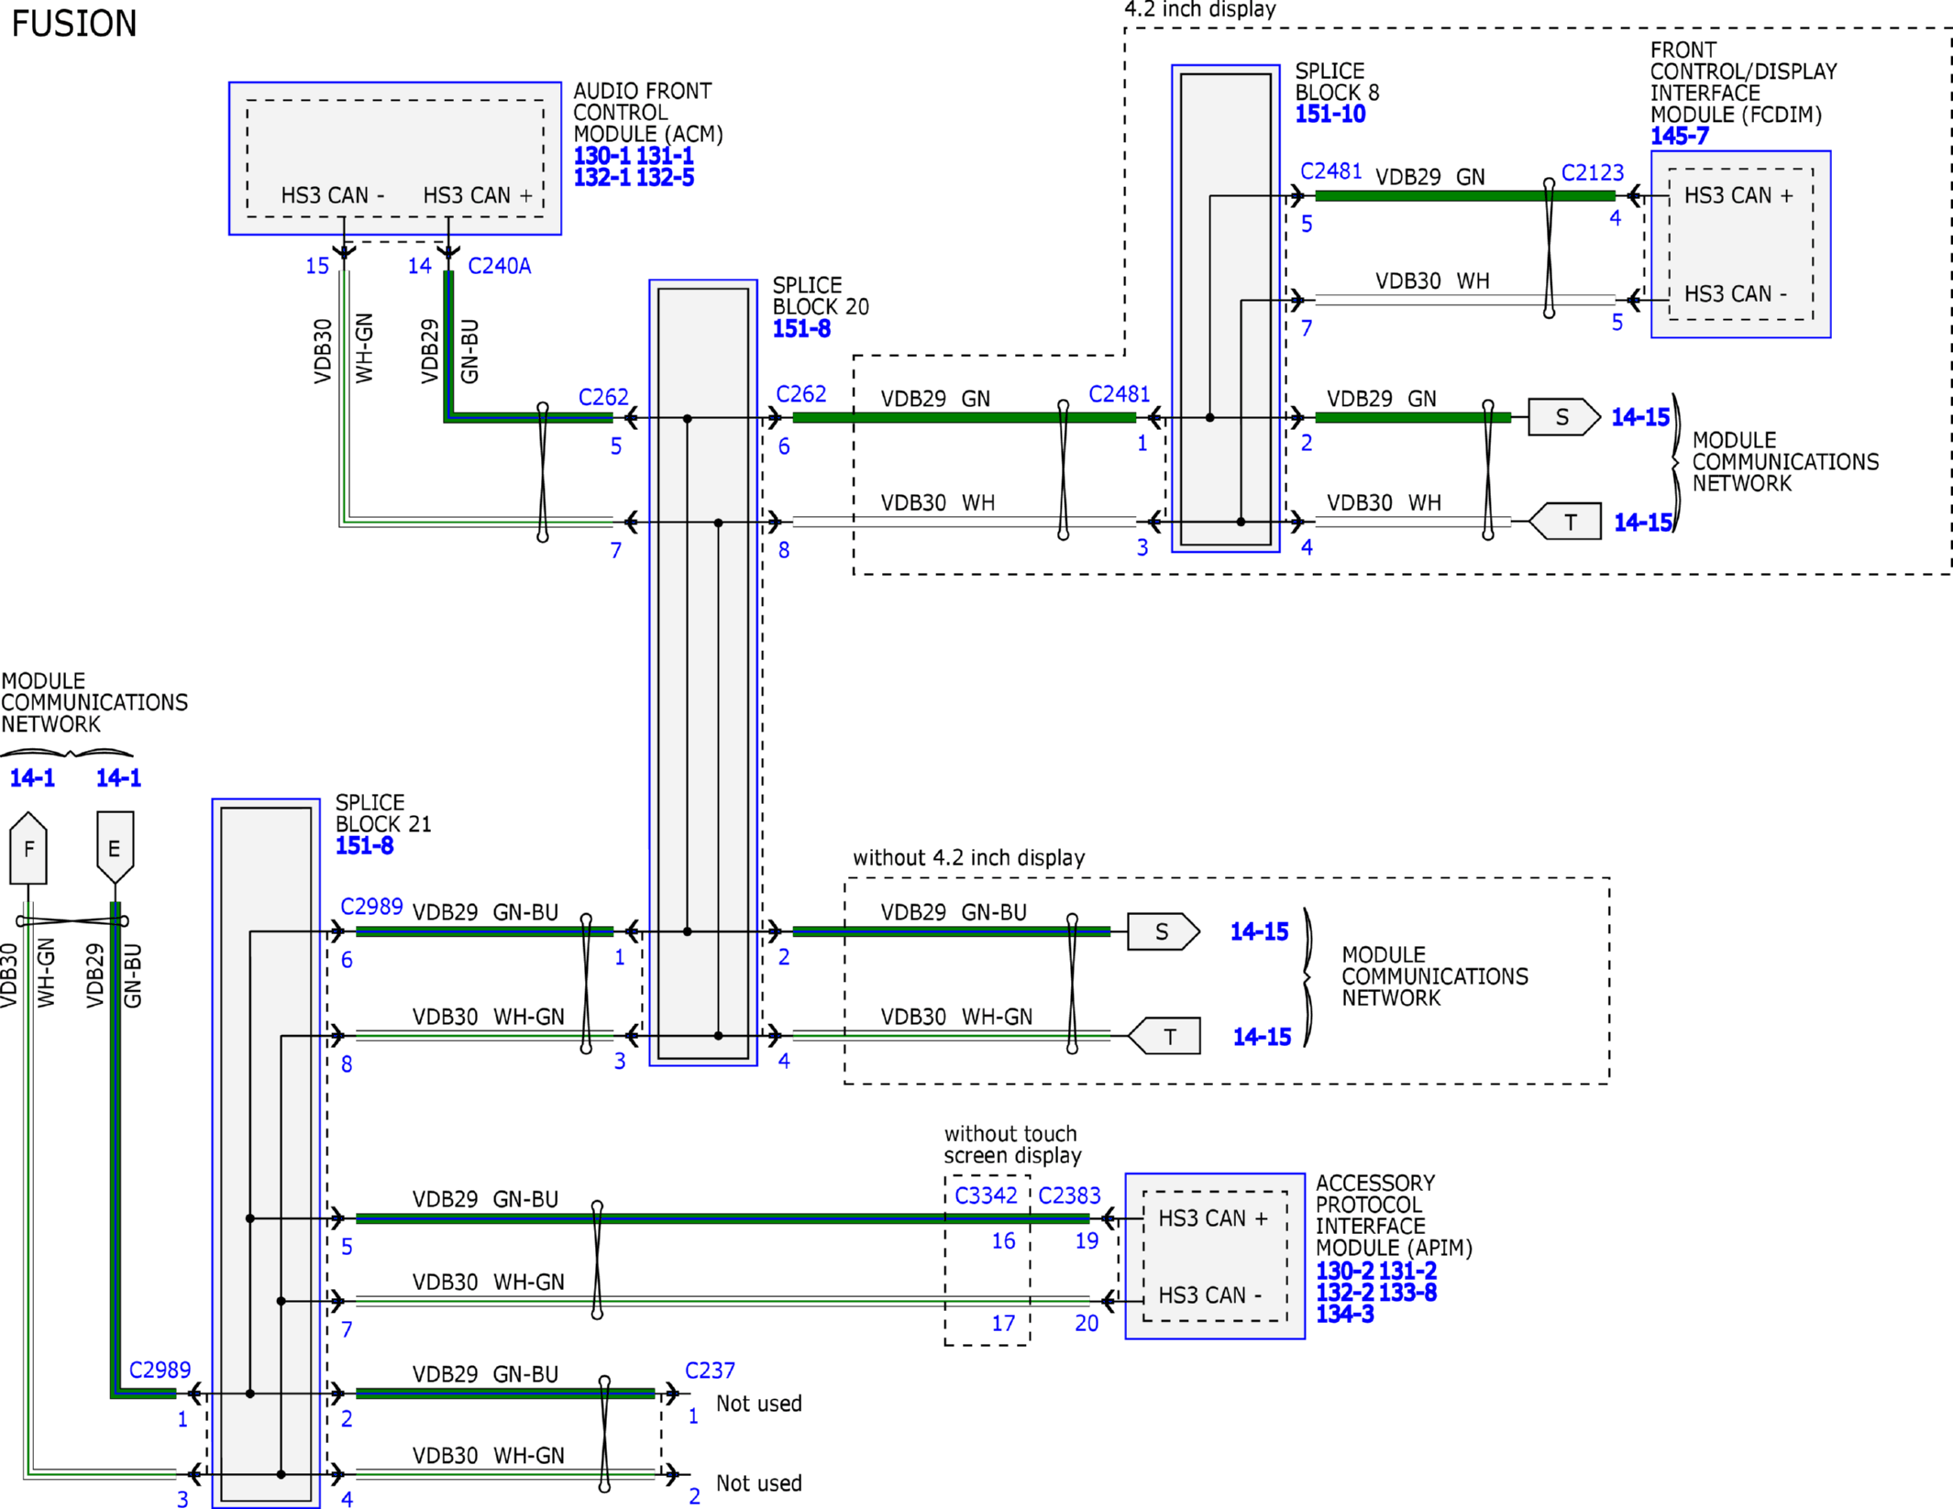Select the Front Control/Display Interface Module box
This screenshot has width=1953, height=1509.
1740,245
